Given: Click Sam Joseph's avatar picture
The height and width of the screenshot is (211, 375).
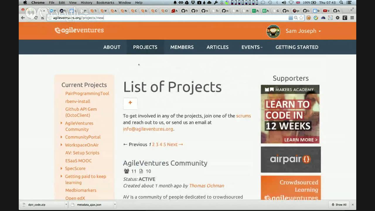Looking at the screenshot, I should click(x=273, y=31).
